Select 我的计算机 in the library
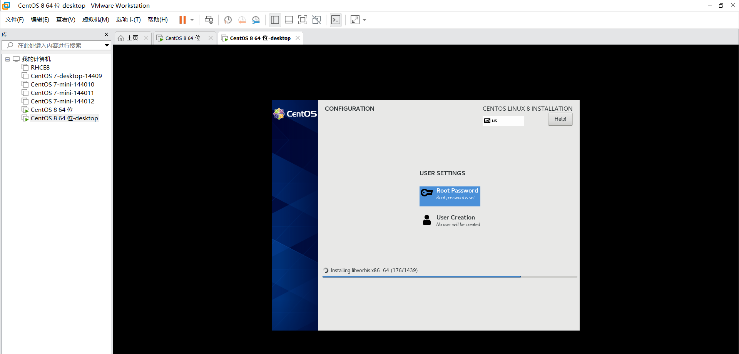This screenshot has width=739, height=354. [x=36, y=59]
